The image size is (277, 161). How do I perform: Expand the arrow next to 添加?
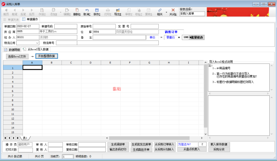61,12
